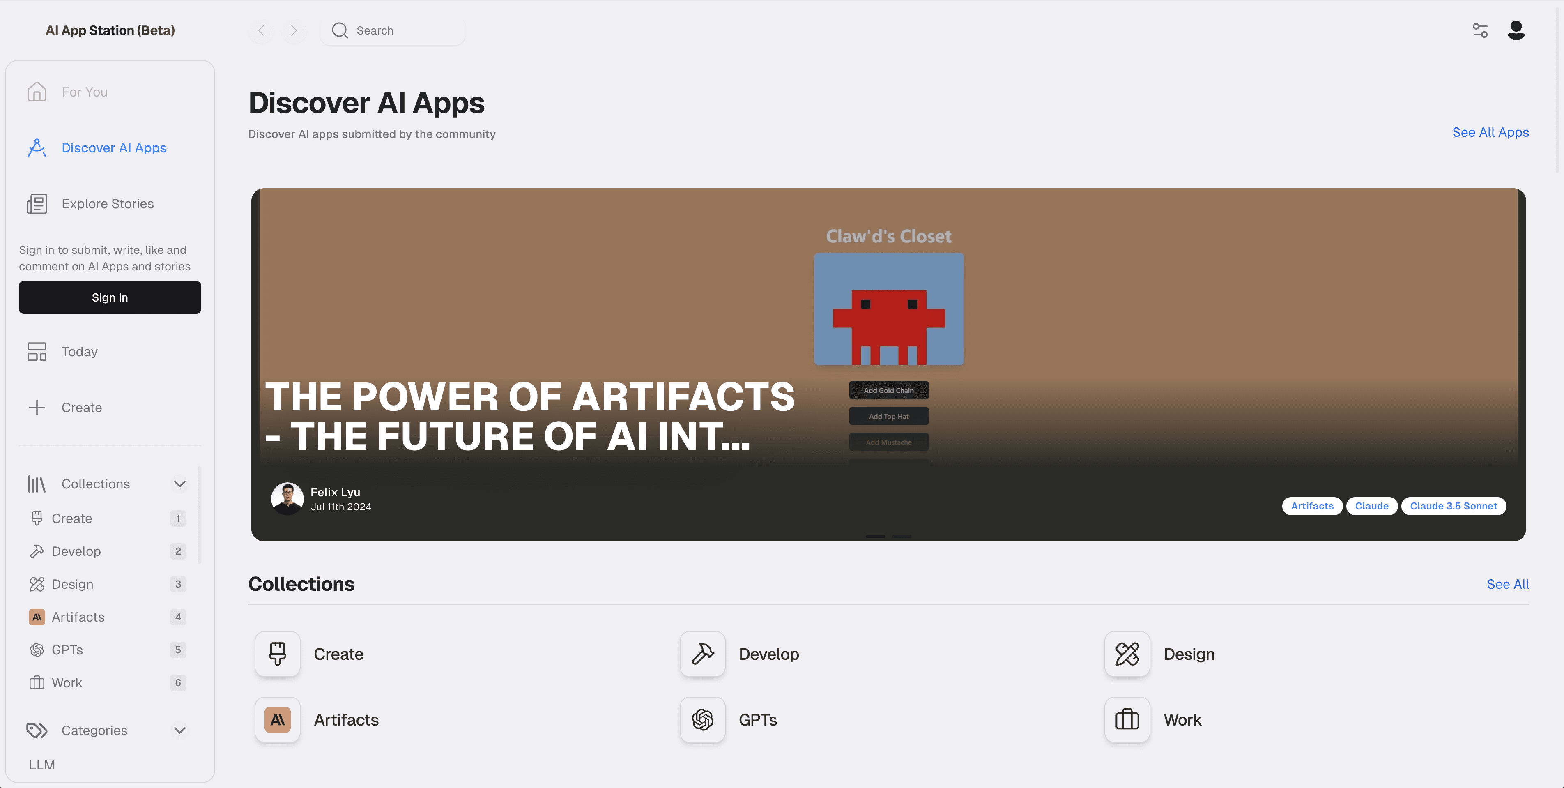Image resolution: width=1564 pixels, height=788 pixels.
Task: Go forward with the right arrow
Action: pos(294,30)
